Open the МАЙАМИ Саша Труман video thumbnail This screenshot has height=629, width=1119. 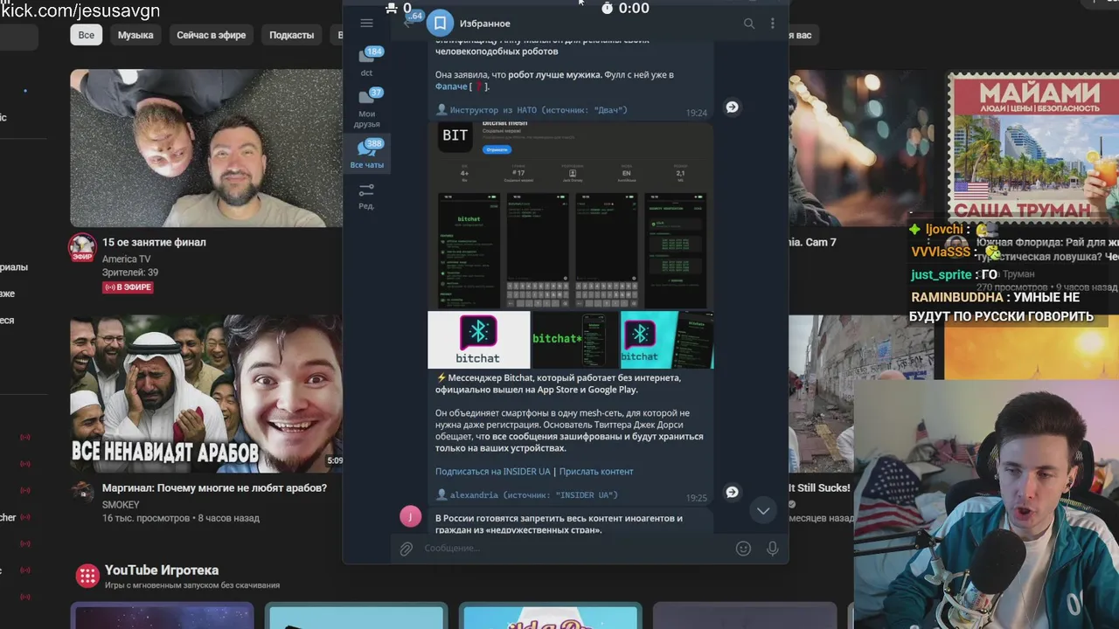coord(1033,147)
